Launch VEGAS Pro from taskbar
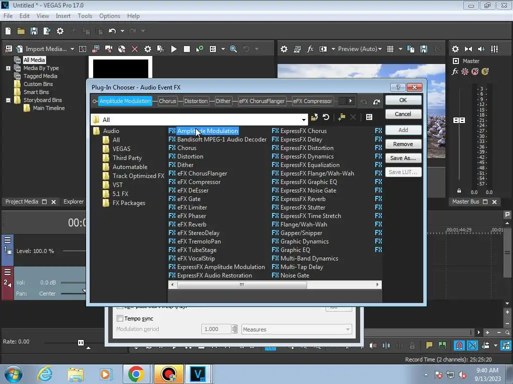 [198, 374]
